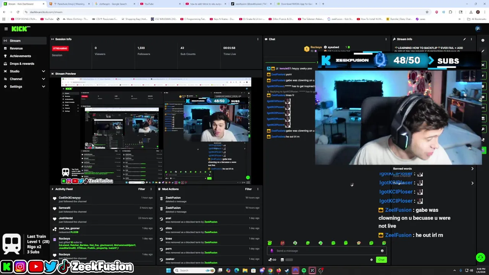Expand the Banned words section
The image size is (489, 275).
point(472,168)
